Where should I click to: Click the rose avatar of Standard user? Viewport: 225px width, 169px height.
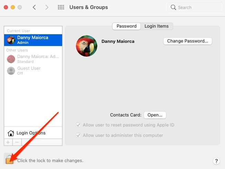pos(11,59)
